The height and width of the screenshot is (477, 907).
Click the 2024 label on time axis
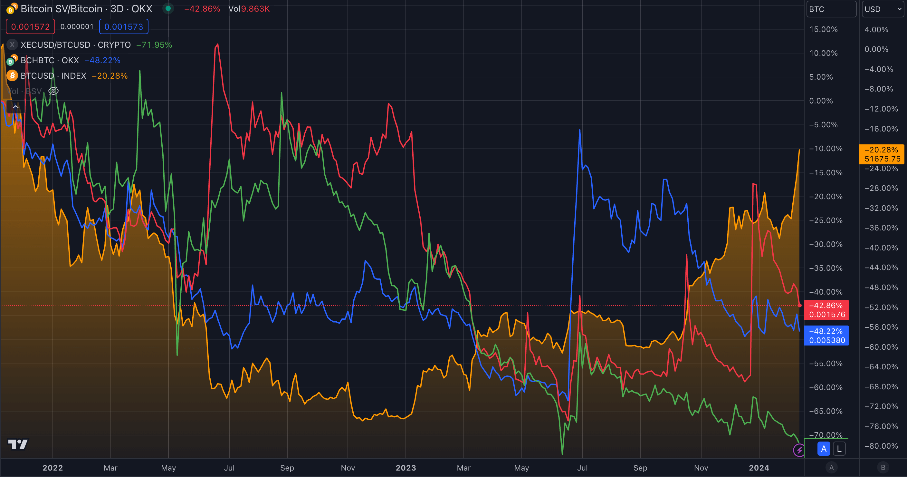point(759,468)
